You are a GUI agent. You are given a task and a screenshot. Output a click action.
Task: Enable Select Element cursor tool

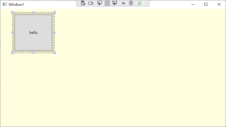(99, 3)
